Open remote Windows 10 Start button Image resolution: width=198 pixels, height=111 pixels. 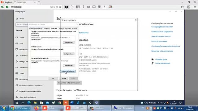17,103
